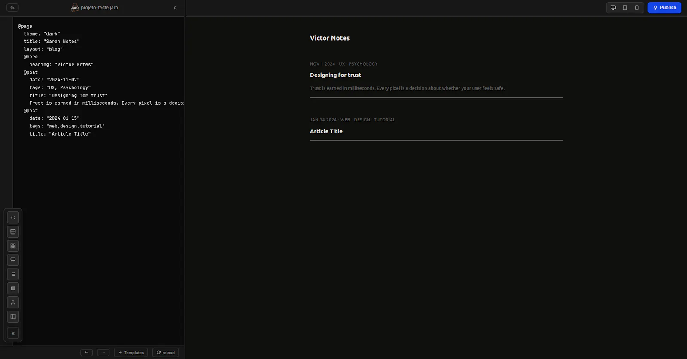Switch to mobile phone preview mode
Screen dimensions: 687x359
(637, 8)
